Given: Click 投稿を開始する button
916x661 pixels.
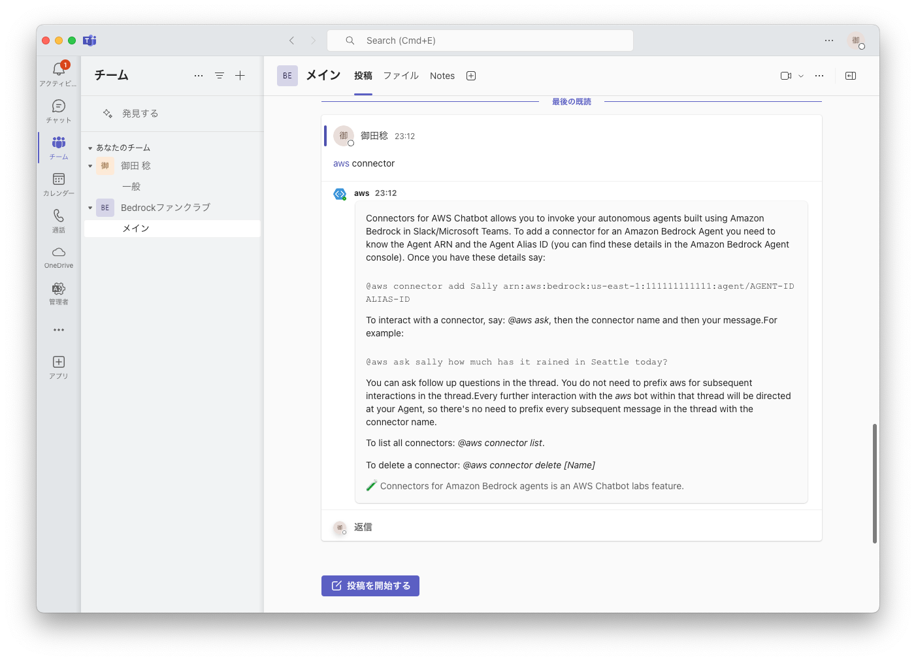Looking at the screenshot, I should coord(370,586).
